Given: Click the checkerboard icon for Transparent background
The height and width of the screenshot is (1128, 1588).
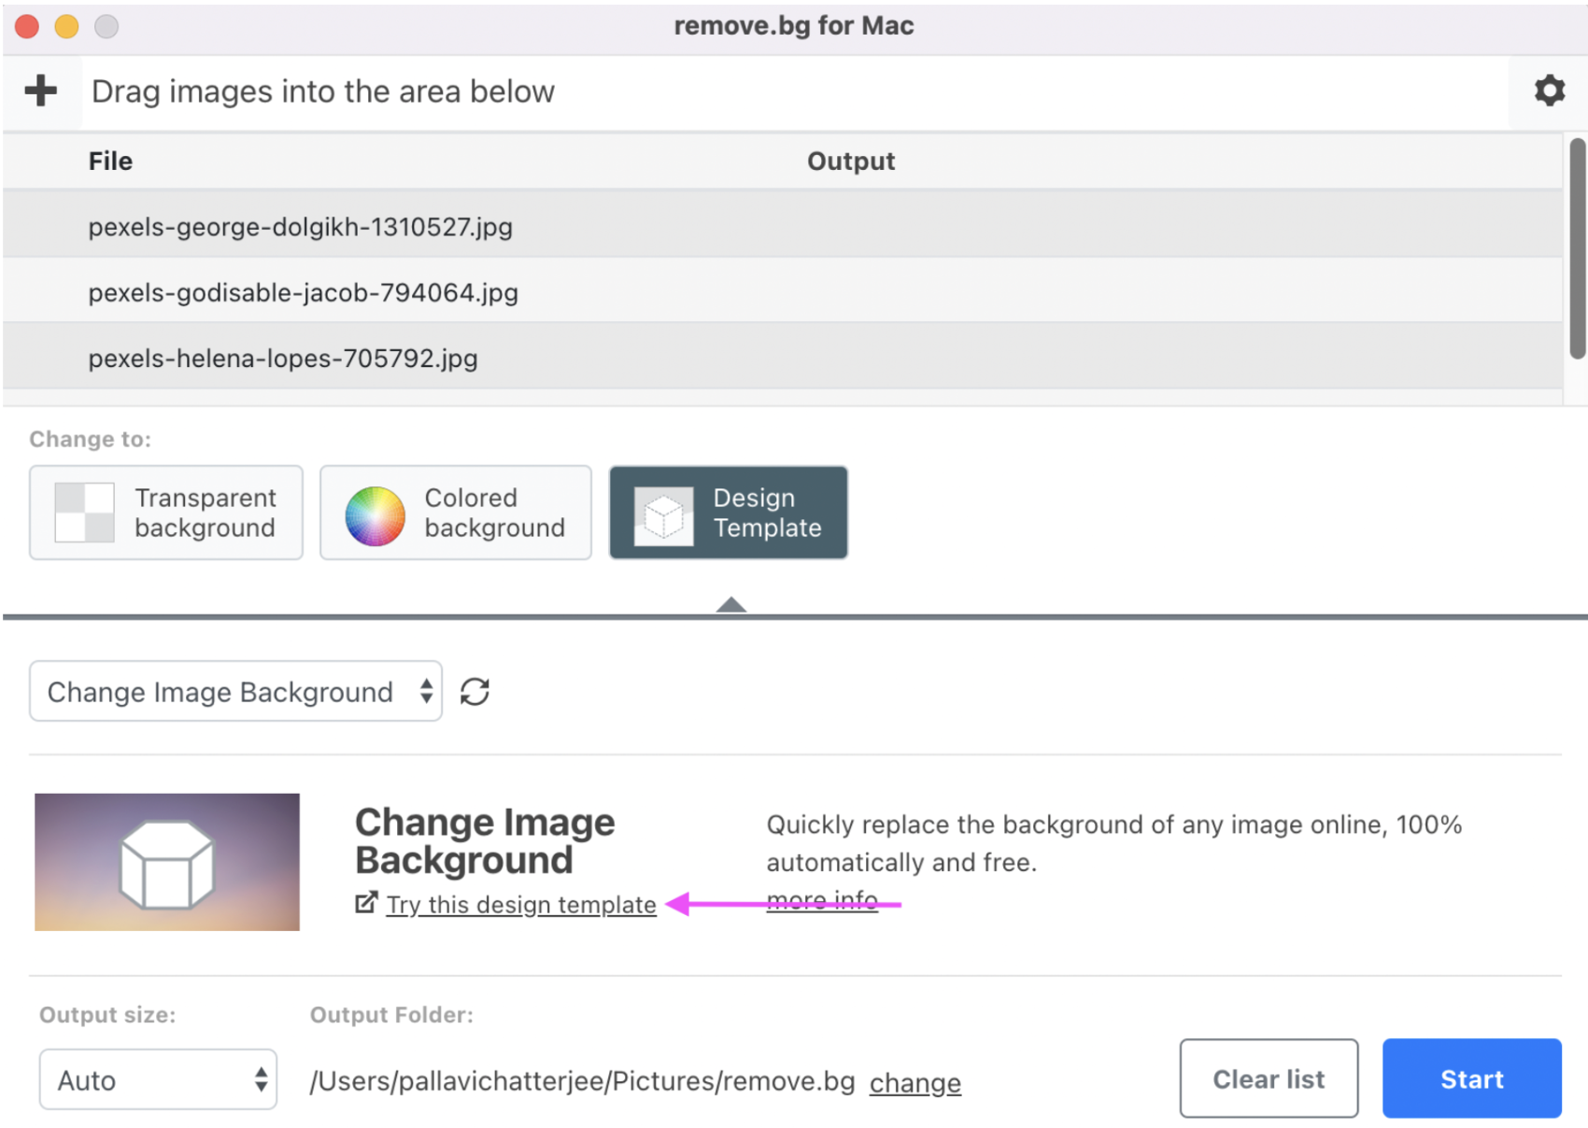Looking at the screenshot, I should click(84, 513).
